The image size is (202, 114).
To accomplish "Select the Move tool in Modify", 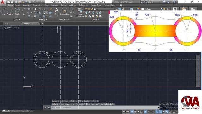I will click(36, 9).
